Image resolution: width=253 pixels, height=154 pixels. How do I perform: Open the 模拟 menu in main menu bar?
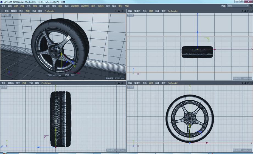click(x=54, y=6)
